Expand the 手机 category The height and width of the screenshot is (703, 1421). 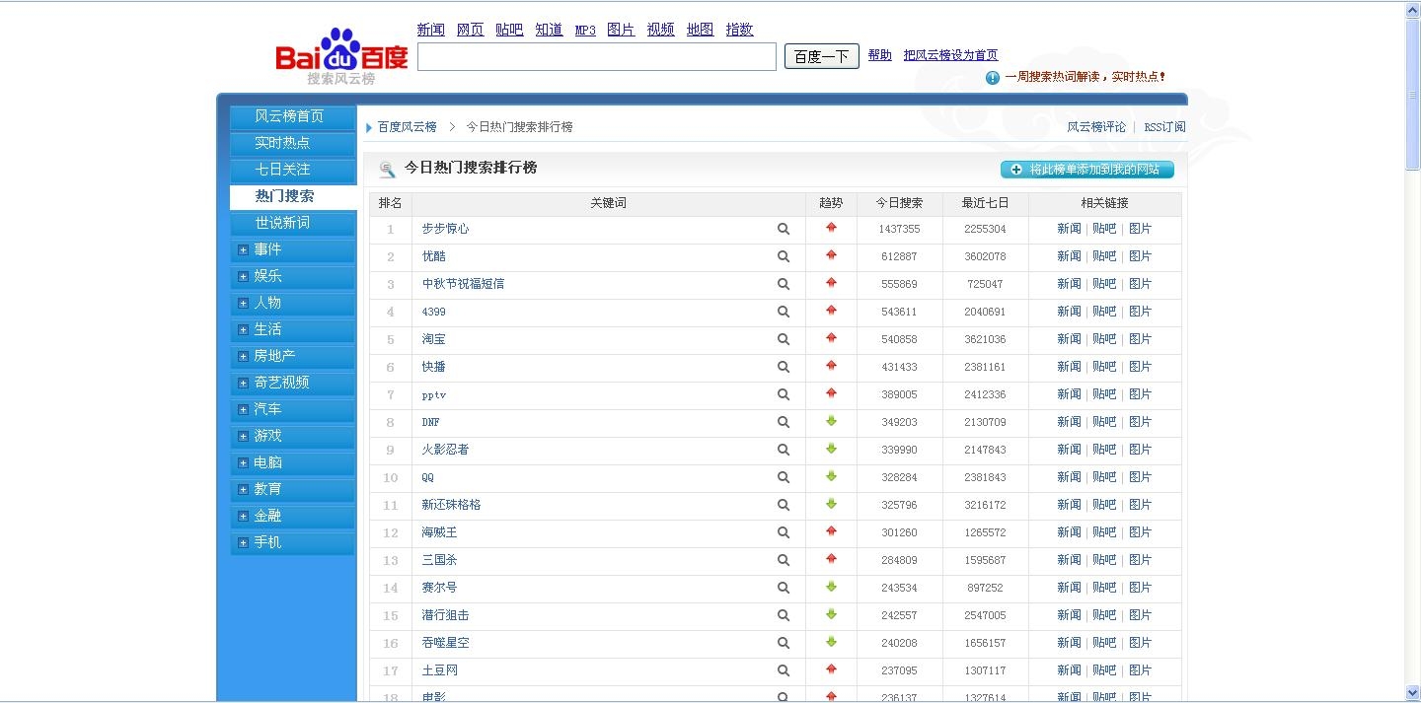click(243, 543)
